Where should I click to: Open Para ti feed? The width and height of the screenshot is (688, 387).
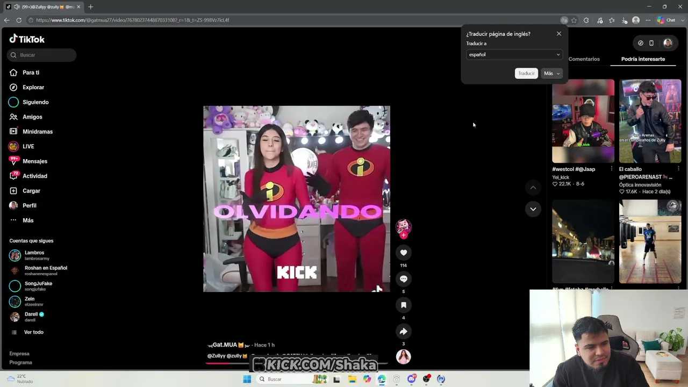[31, 73]
